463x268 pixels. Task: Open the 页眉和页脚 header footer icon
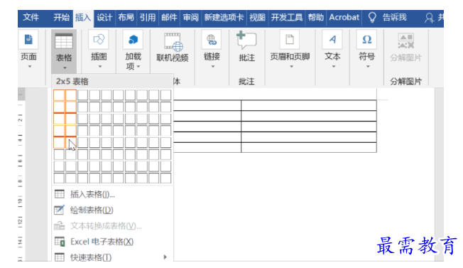290,40
